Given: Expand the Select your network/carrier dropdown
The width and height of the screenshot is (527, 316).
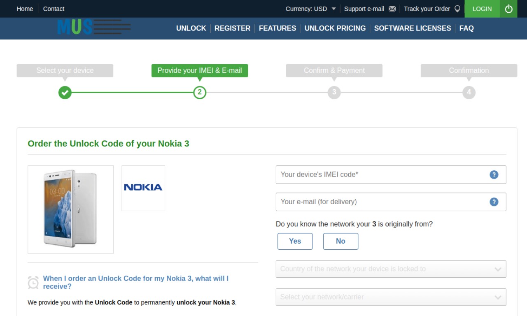Looking at the screenshot, I should click(391, 297).
